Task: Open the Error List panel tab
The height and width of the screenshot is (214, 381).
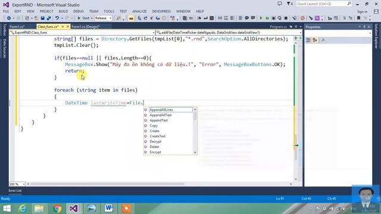Action: (x=15, y=190)
